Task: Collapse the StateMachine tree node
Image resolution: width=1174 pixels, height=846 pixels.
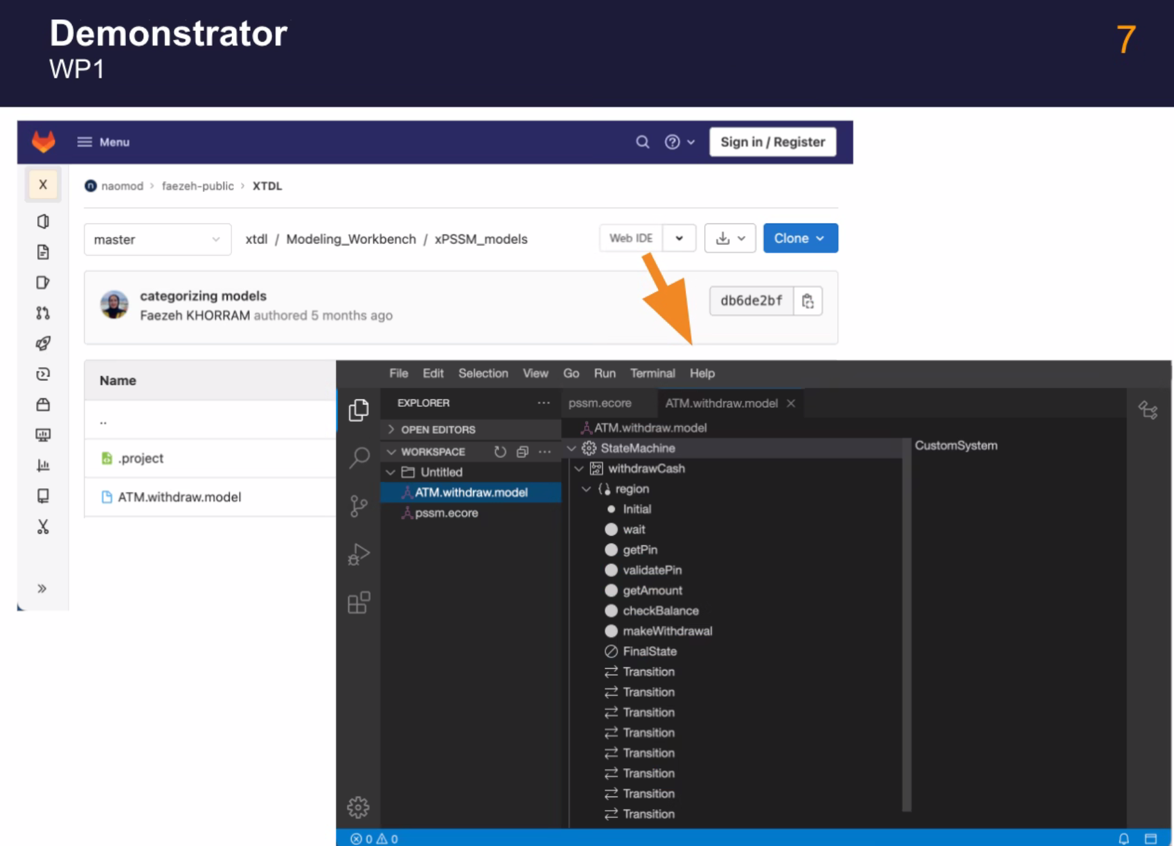Action: pyautogui.click(x=571, y=448)
